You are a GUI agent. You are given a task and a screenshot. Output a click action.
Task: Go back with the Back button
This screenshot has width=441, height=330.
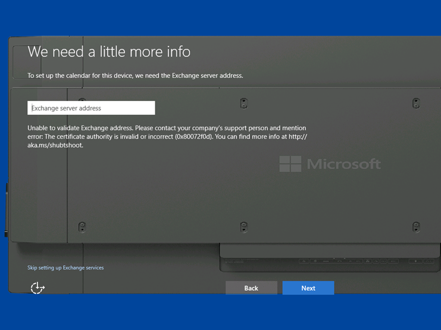tap(251, 288)
